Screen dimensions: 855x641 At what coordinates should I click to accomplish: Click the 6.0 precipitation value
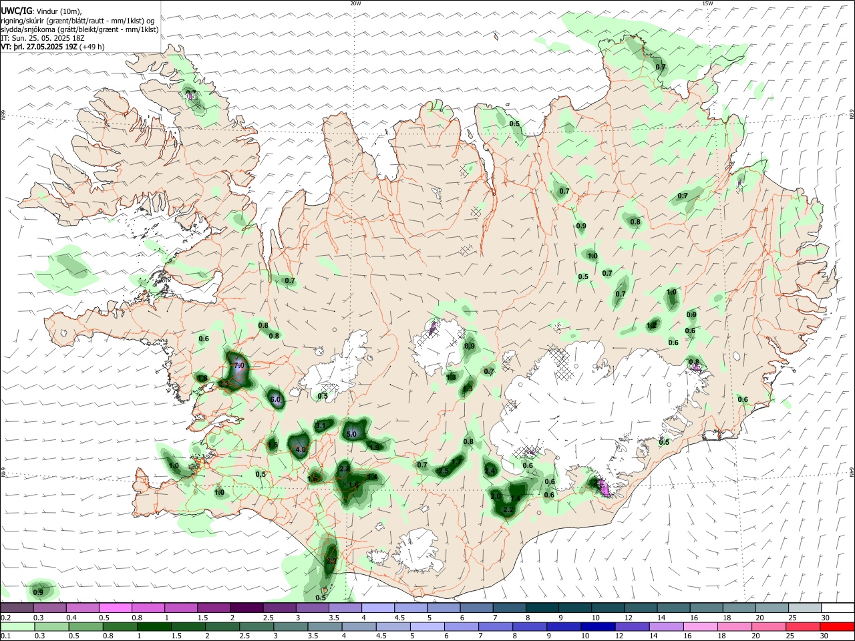275,400
